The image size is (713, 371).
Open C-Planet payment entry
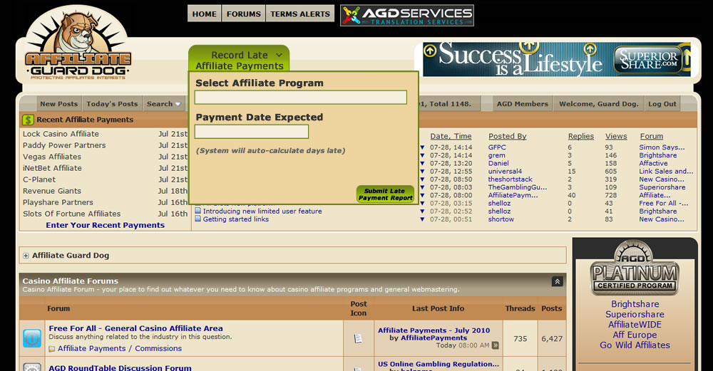(x=39, y=179)
